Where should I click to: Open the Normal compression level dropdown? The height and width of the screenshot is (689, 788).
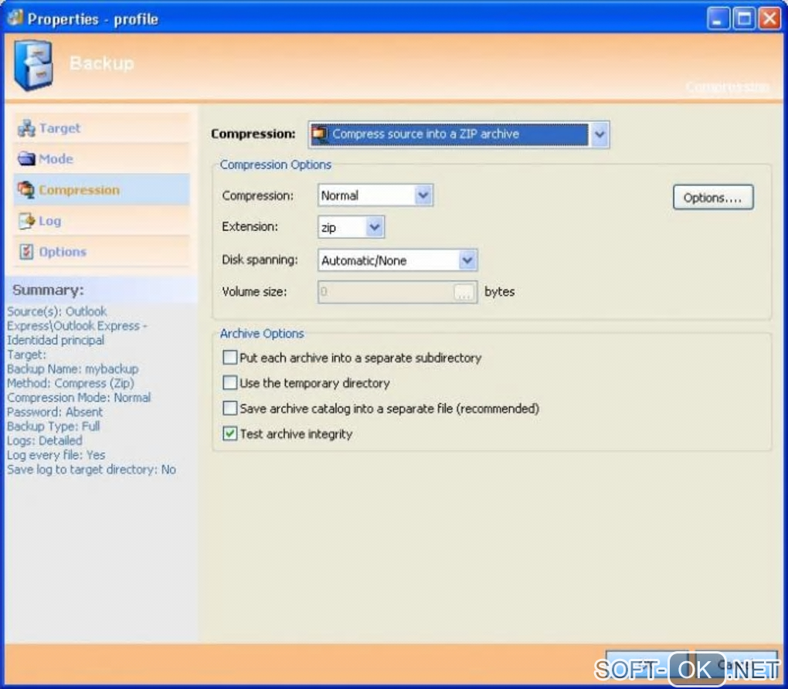[423, 195]
